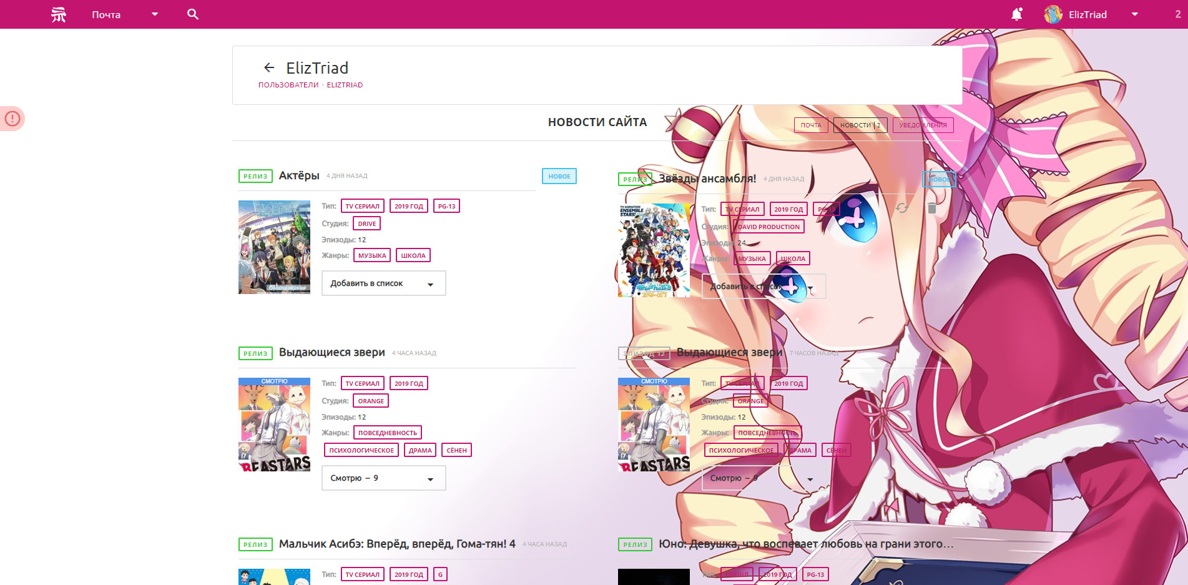Click the DRIVE studio tag
This screenshot has width=1188, height=585.
pos(366,224)
